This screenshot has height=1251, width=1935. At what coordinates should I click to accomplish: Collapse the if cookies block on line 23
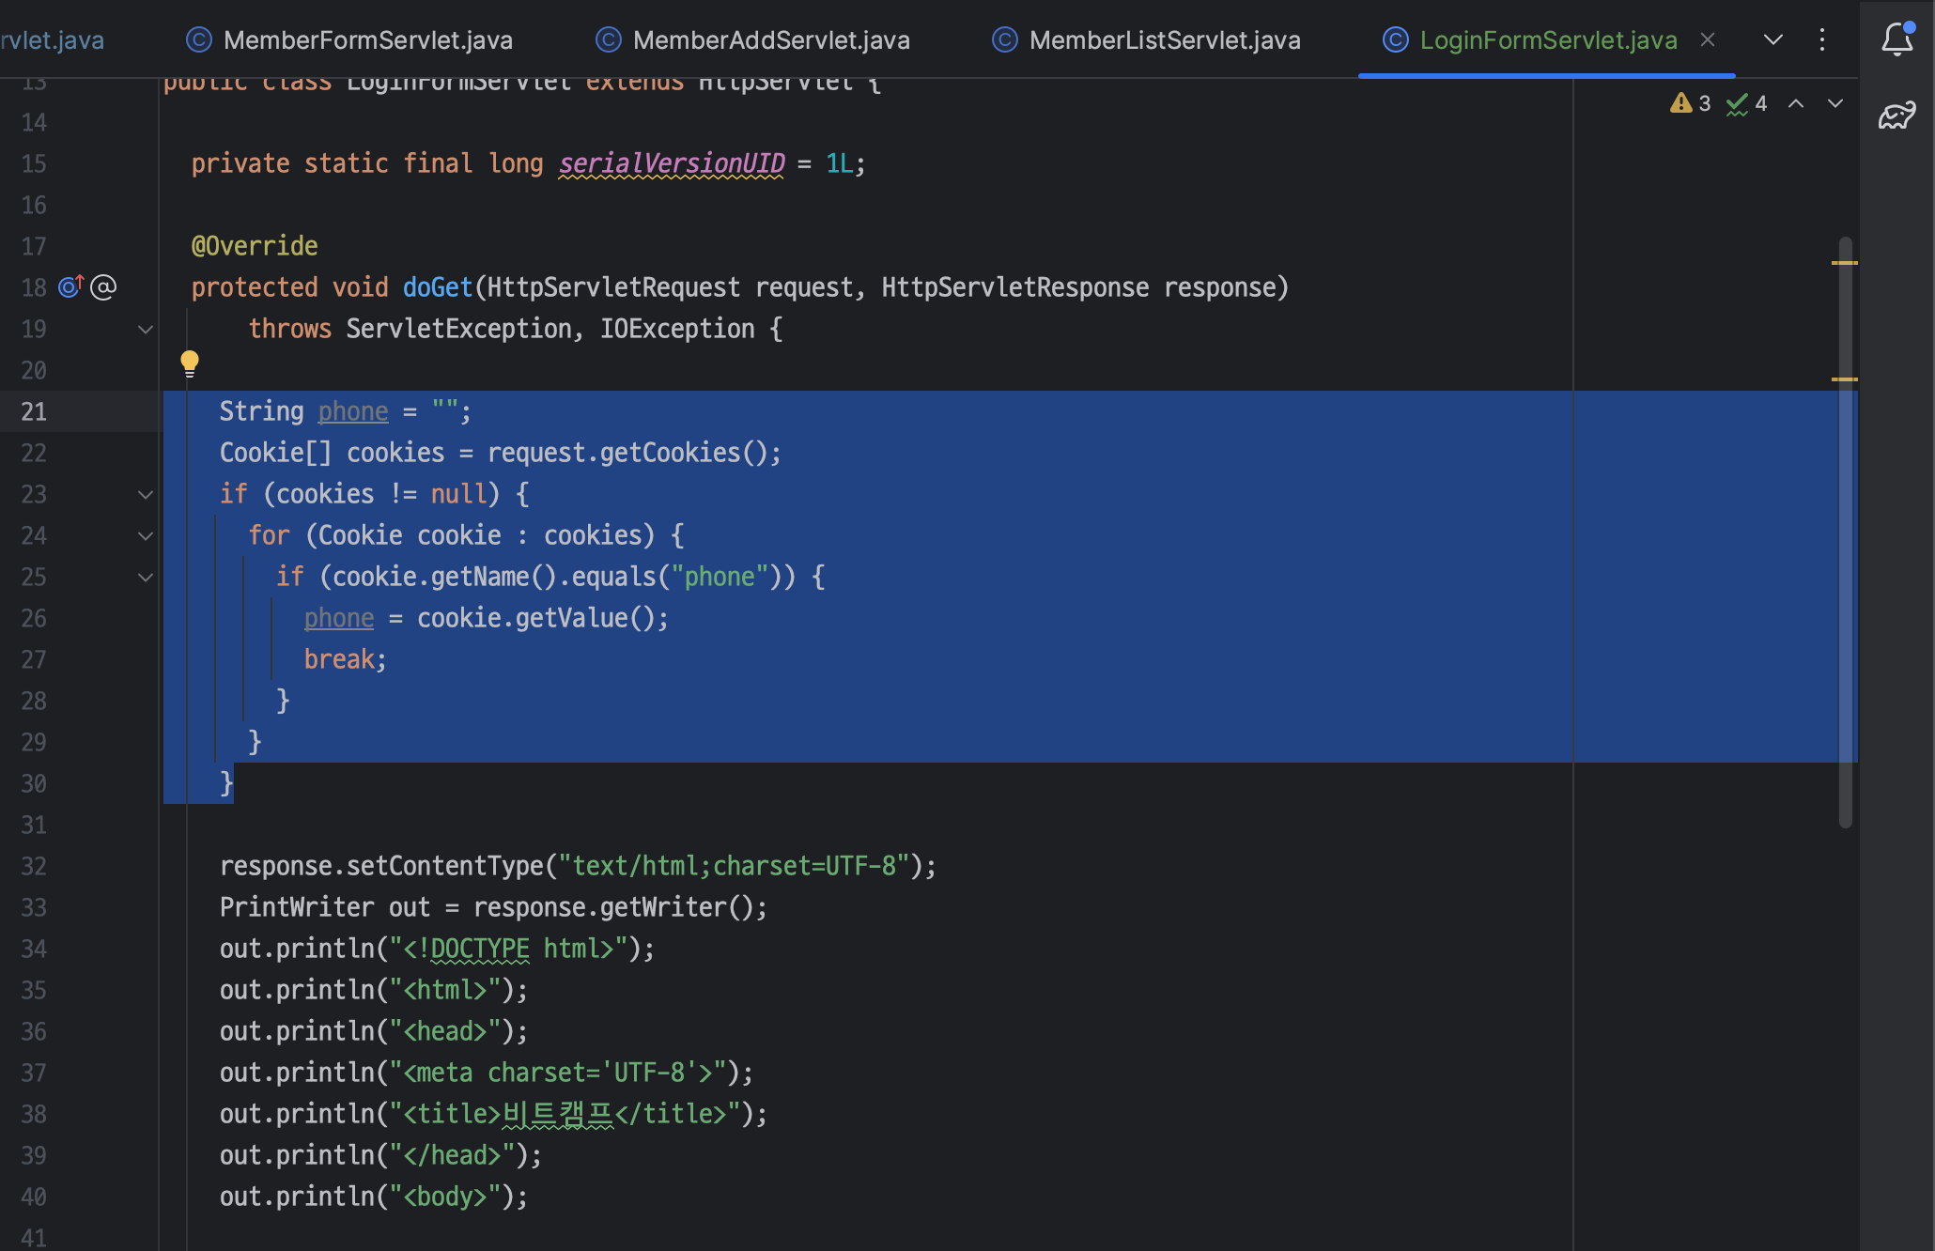tap(146, 494)
